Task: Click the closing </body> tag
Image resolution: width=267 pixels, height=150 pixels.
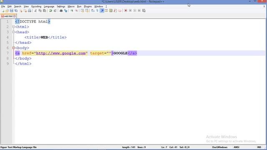Action: (23, 58)
